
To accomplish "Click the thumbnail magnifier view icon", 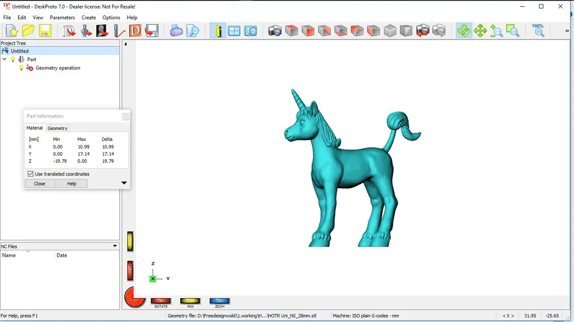I will pyautogui.click(x=250, y=31).
